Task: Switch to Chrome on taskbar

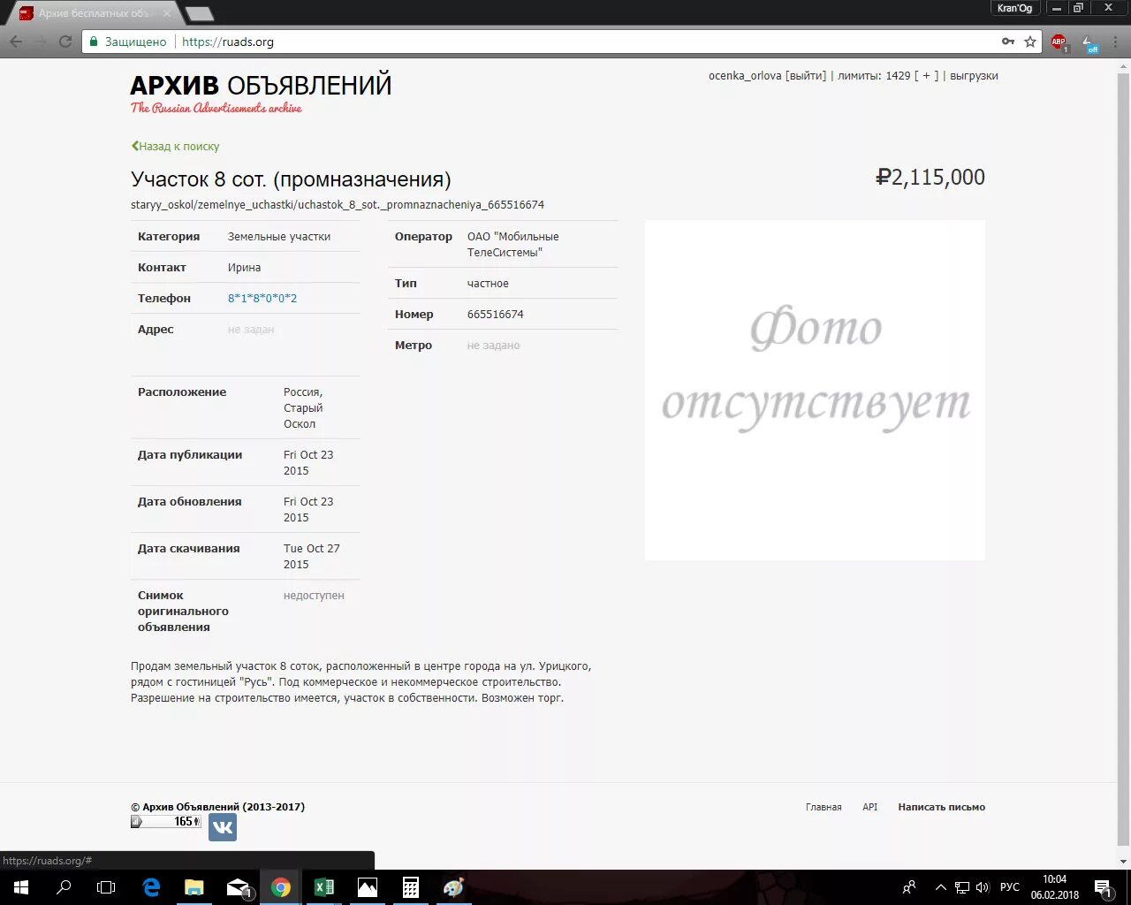Action: point(281,887)
